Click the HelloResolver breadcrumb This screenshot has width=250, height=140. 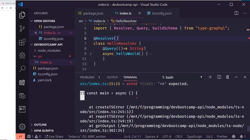pos(124,21)
